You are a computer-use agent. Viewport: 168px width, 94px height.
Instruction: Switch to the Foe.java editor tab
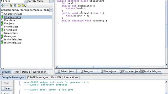pos(87,71)
